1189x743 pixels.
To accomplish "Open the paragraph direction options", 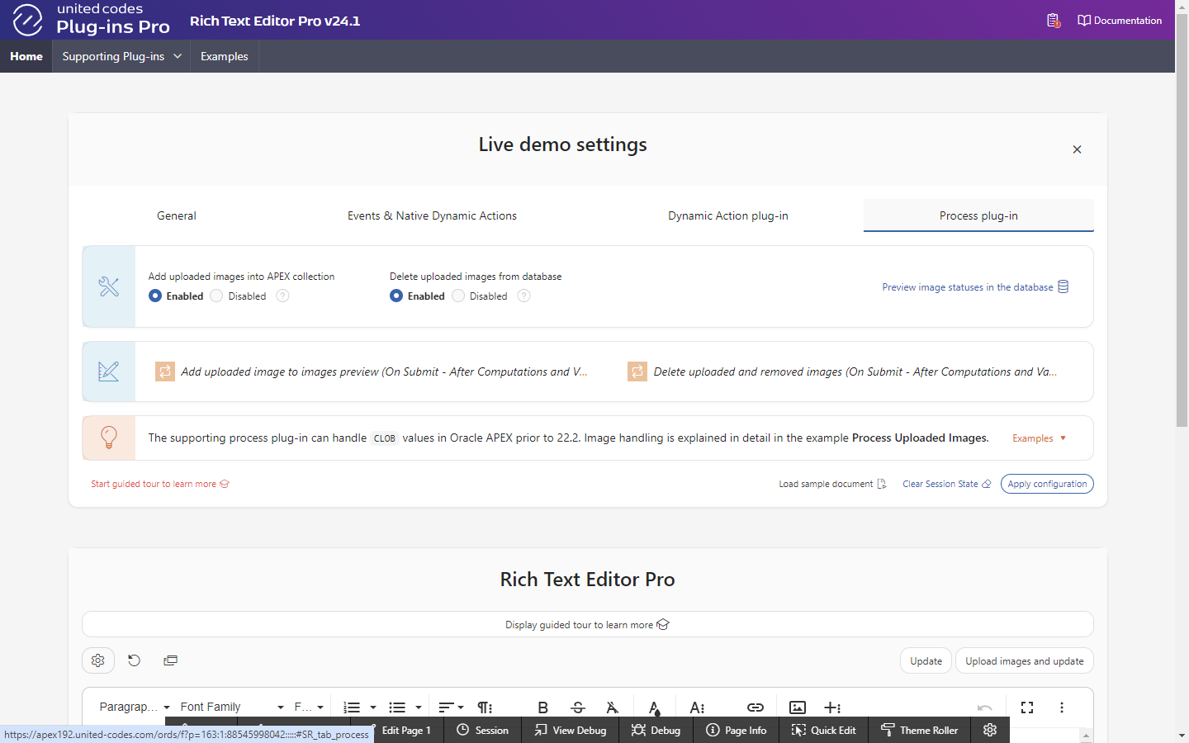I will 486,708.
